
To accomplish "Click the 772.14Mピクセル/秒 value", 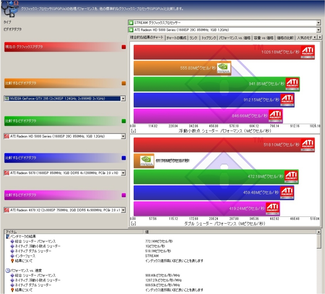I will pos(159,241).
